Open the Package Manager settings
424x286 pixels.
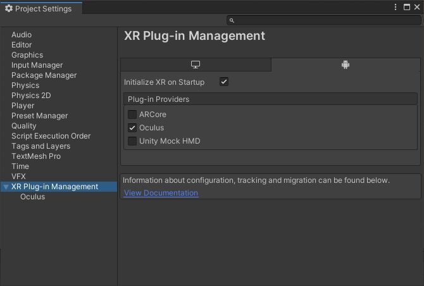(x=44, y=75)
